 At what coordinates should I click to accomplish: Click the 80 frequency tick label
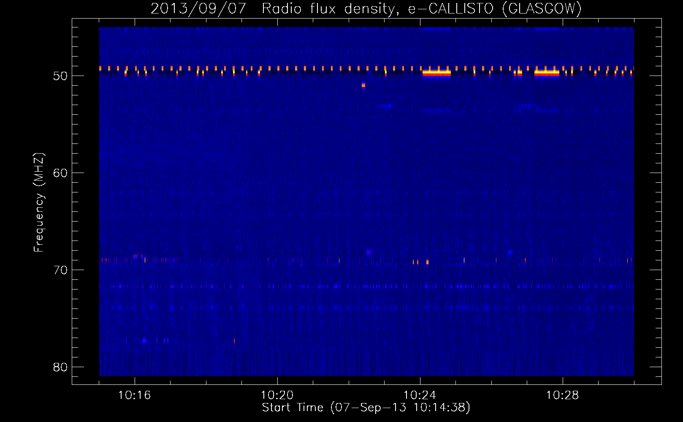(61, 367)
